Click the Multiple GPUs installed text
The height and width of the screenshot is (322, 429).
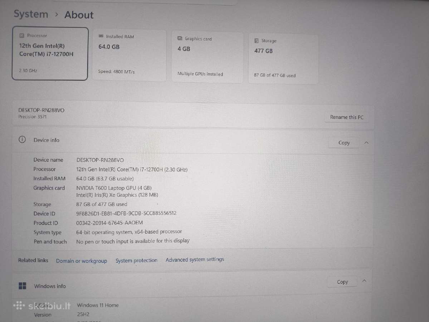[200, 74]
